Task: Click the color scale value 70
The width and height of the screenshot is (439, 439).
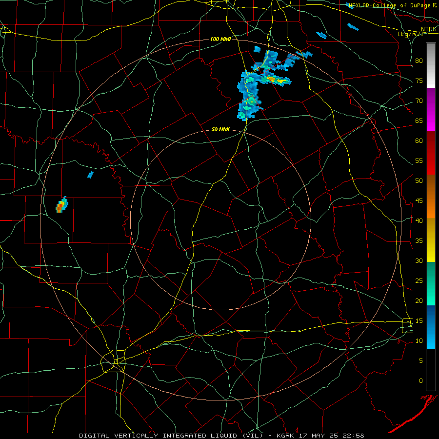Action: pos(419,101)
